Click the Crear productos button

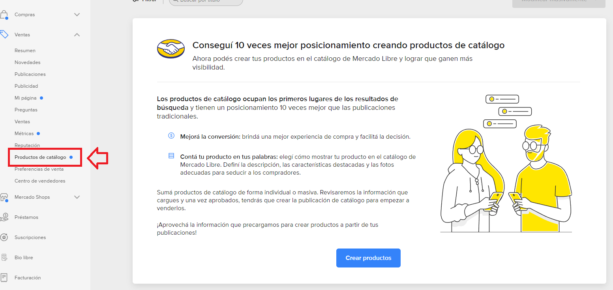(x=368, y=258)
